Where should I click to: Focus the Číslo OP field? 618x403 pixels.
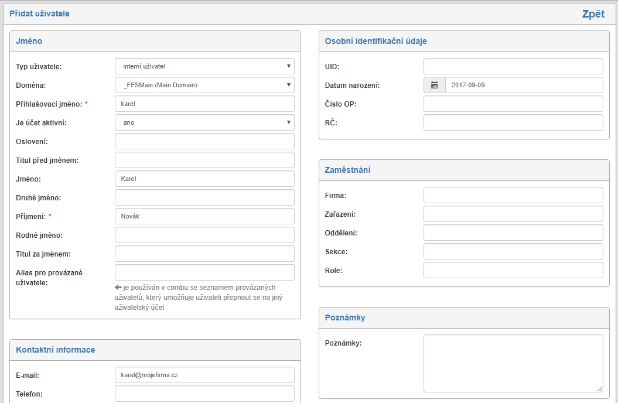[513, 104]
